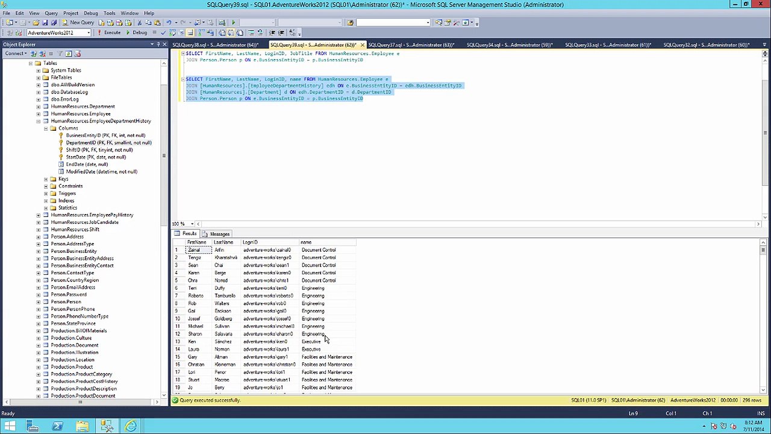The height and width of the screenshot is (434, 771).
Task: Click the Copy icon in toolbar
Action: pos(148,22)
